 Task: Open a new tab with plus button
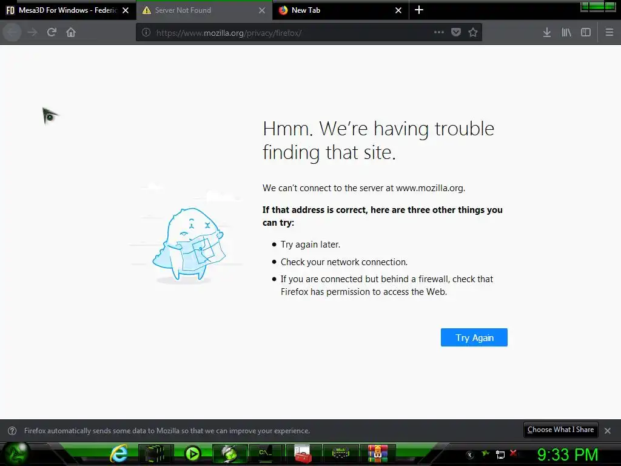coord(419,10)
